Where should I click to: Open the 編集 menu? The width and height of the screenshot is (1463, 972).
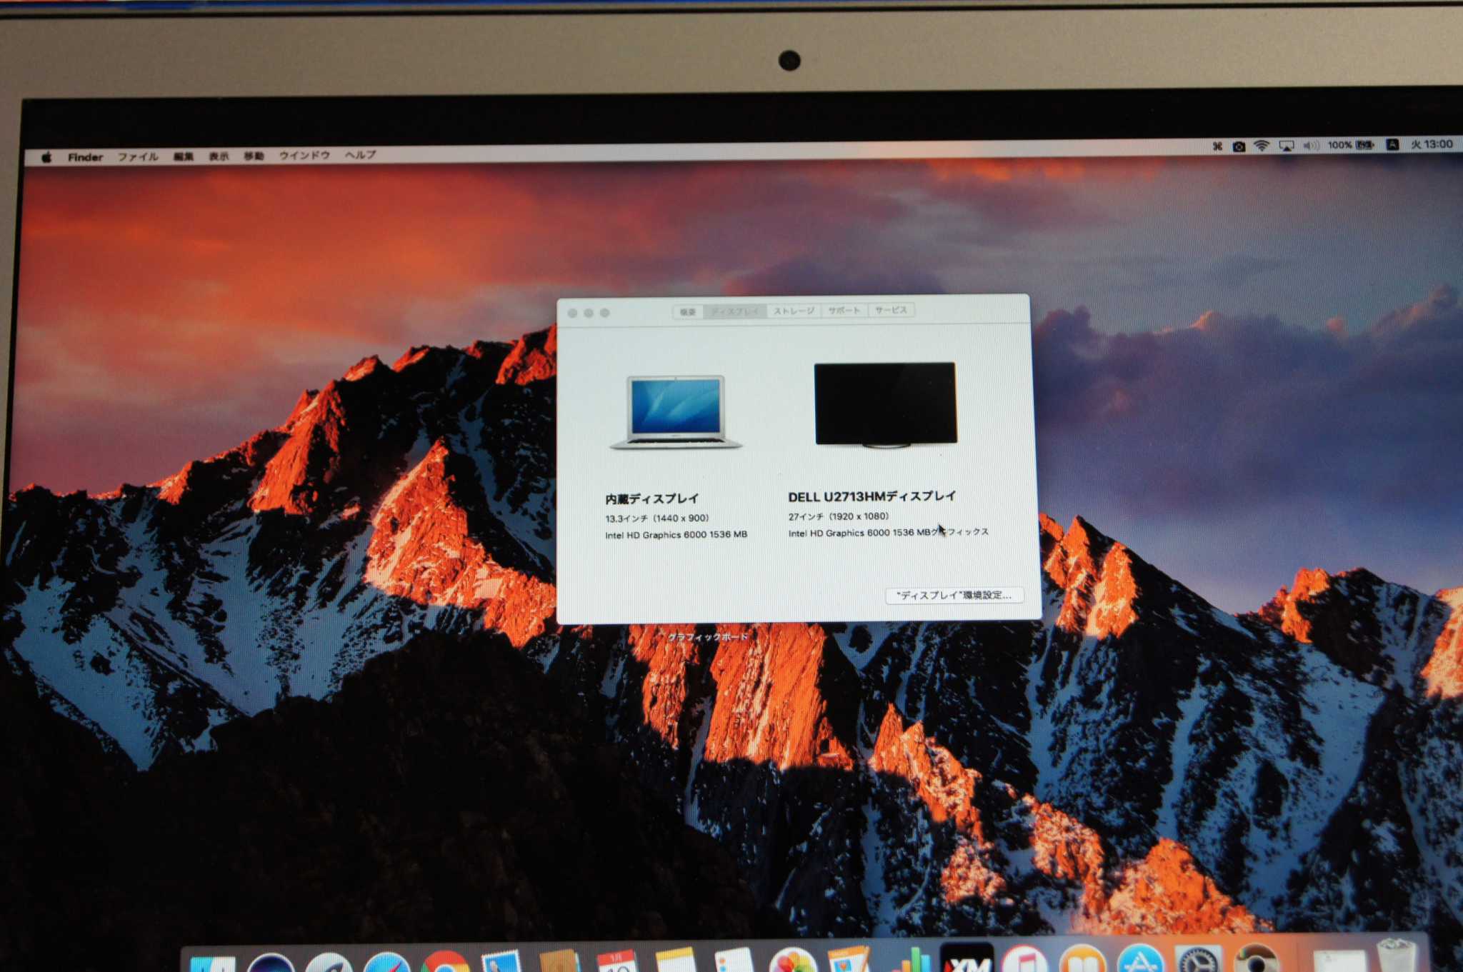[x=184, y=156]
